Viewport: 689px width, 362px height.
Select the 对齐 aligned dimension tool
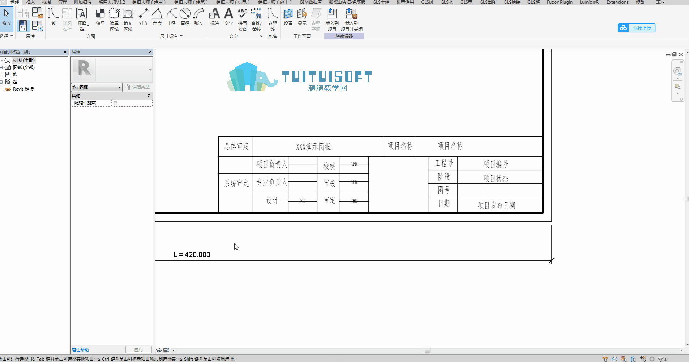(x=144, y=17)
